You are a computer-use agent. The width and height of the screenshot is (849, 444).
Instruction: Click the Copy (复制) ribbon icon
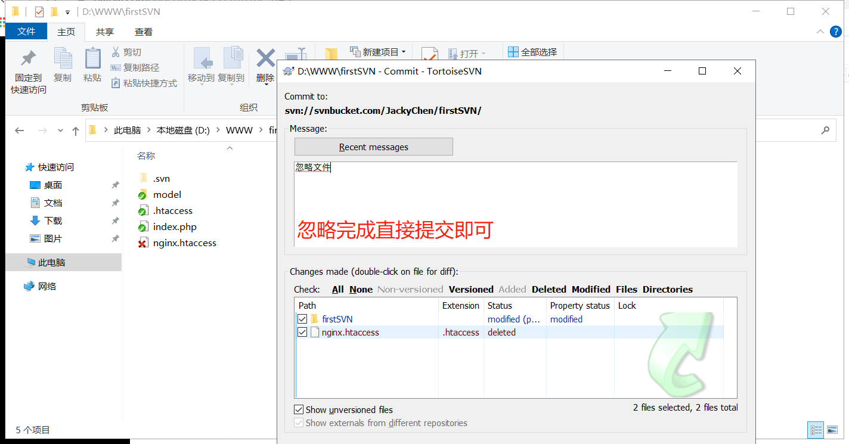[63, 58]
